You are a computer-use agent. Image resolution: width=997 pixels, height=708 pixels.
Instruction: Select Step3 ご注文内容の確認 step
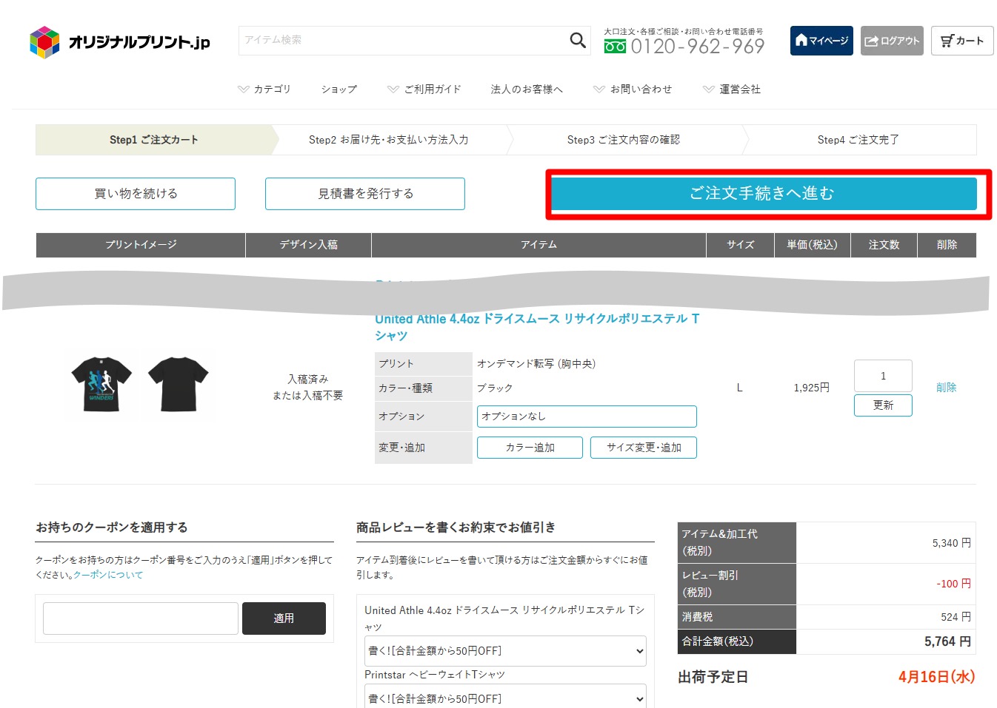tap(624, 140)
